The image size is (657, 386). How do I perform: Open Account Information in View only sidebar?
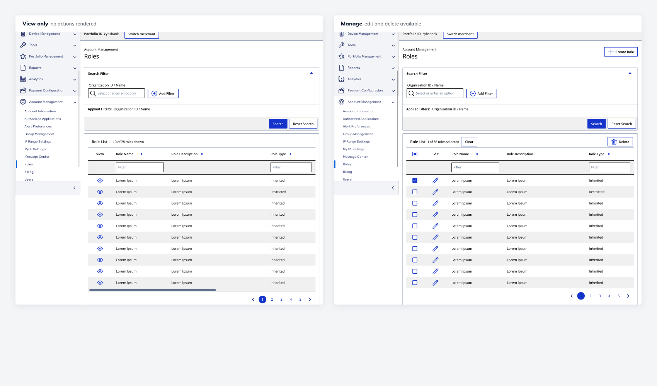coord(40,112)
